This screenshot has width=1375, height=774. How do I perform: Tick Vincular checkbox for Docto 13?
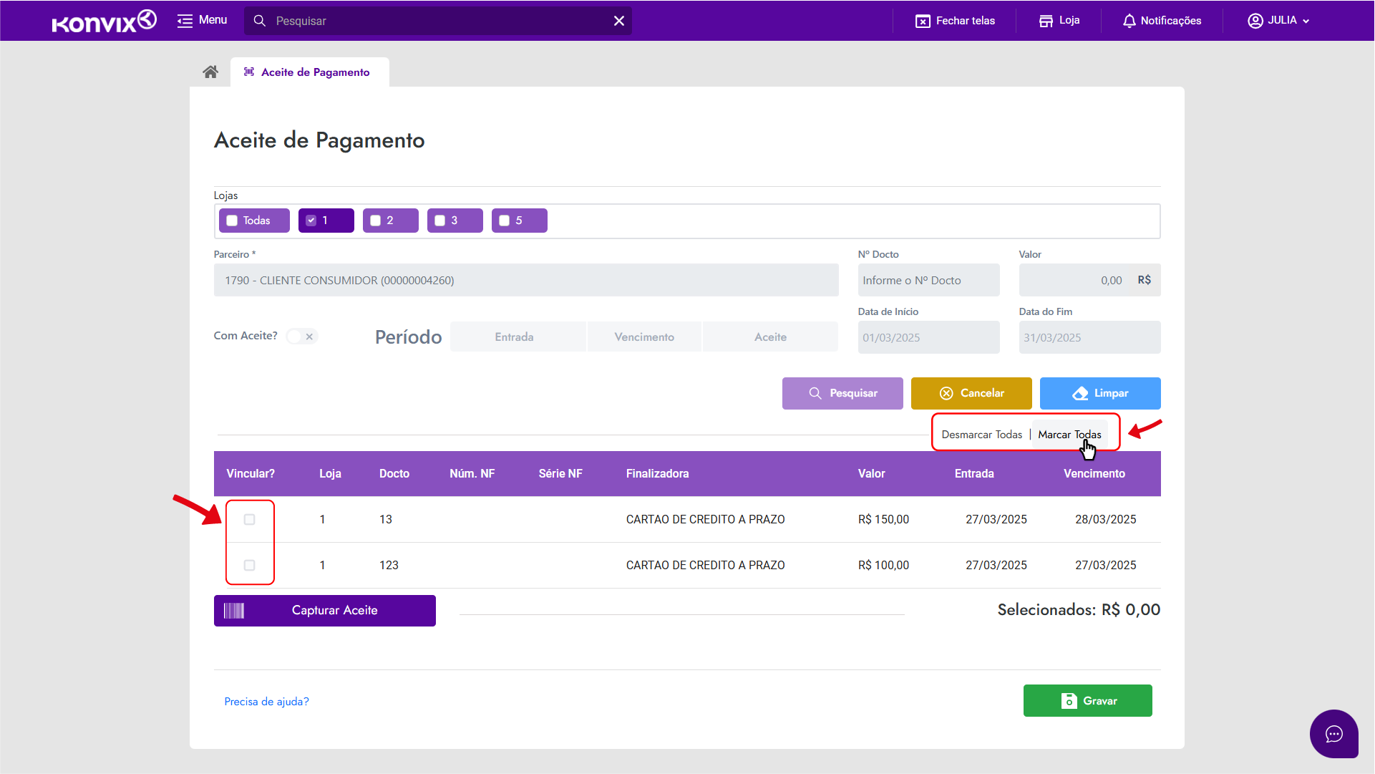pos(249,519)
